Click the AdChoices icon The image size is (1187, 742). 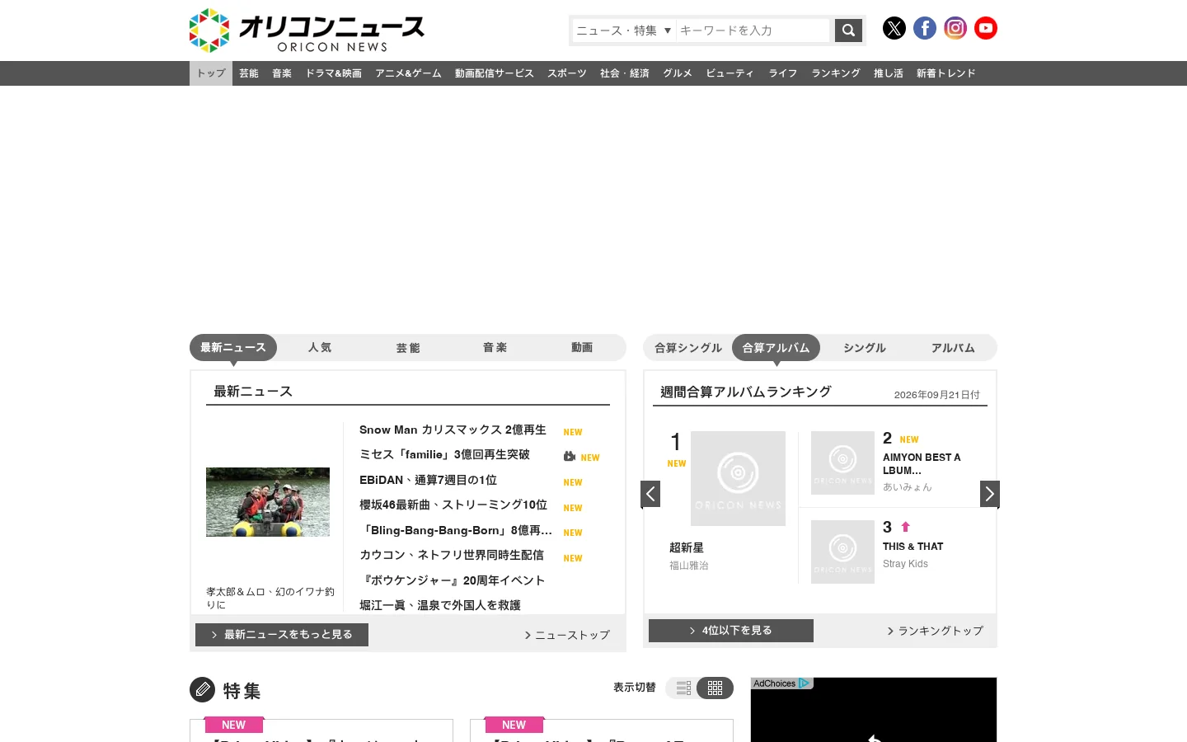point(804,683)
